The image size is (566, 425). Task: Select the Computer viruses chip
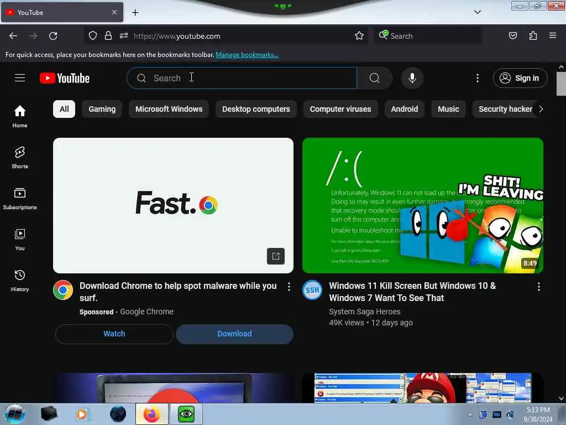pyautogui.click(x=340, y=109)
